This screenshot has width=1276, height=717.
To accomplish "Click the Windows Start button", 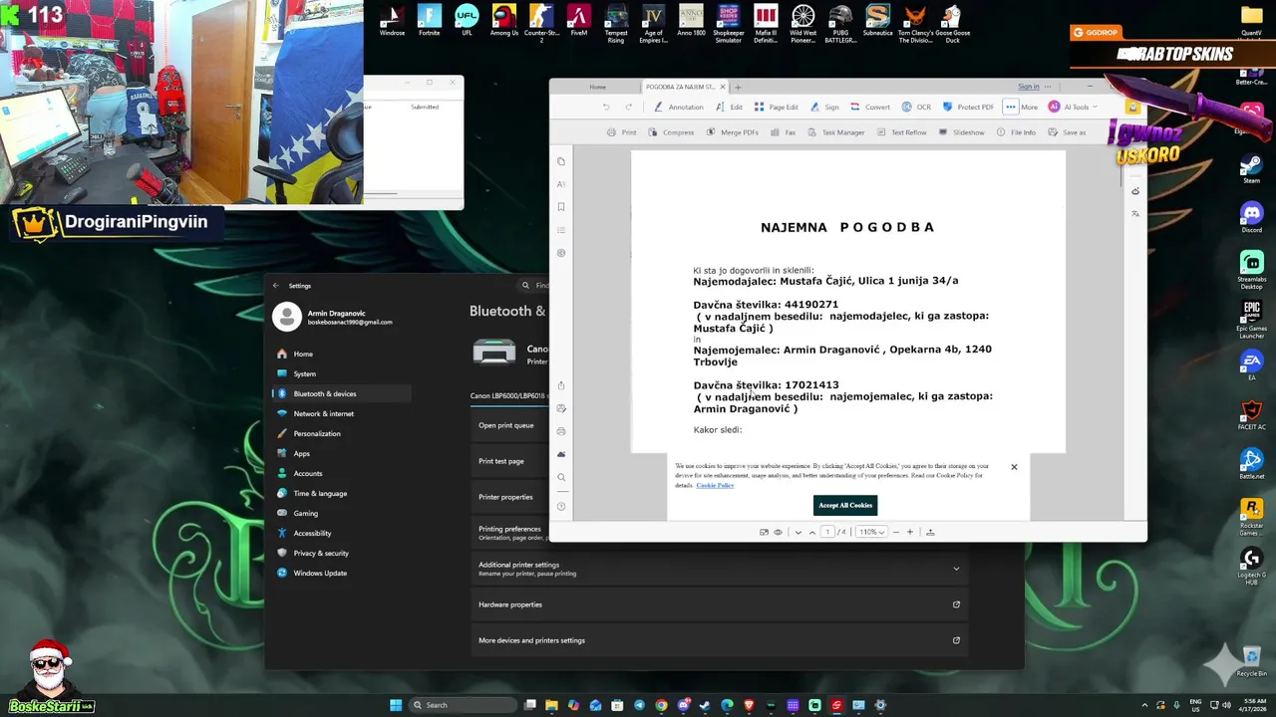I will (396, 705).
